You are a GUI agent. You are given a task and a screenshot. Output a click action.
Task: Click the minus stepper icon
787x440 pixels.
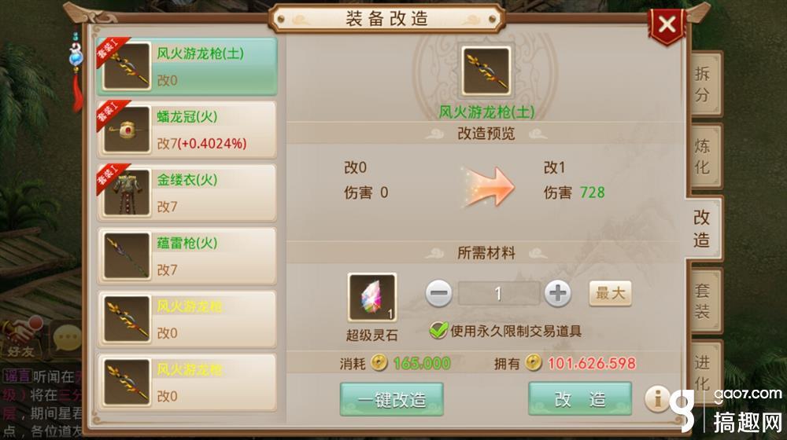coord(438,293)
